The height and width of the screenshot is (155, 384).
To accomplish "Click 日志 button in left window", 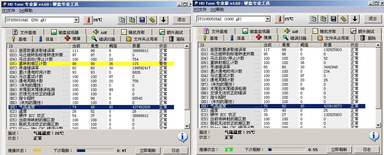I will tap(176, 151).
